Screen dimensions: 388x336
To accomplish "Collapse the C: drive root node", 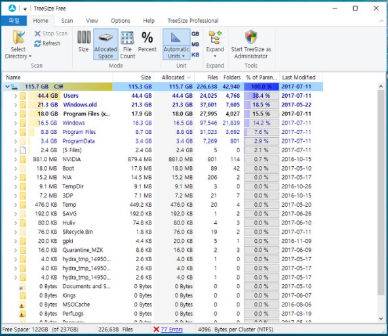I will tap(7, 87).
